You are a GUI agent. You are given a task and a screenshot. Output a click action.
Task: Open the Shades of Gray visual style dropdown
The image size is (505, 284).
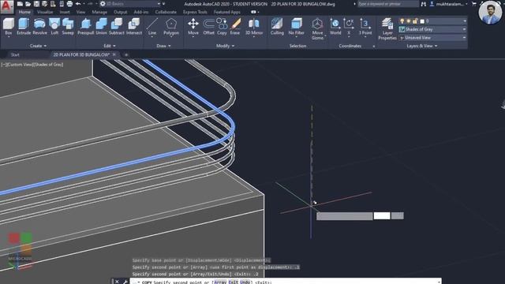tap(432, 29)
